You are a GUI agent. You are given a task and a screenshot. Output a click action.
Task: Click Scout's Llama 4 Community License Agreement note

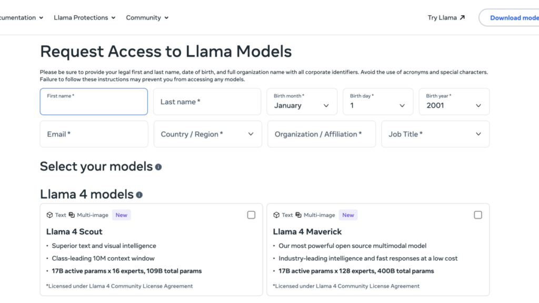119,286
